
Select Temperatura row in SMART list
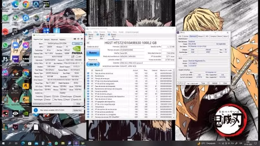tap(130, 107)
